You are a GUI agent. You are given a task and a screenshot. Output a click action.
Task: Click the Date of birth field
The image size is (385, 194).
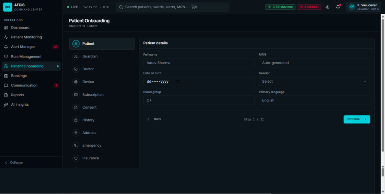pyautogui.click(x=199, y=82)
